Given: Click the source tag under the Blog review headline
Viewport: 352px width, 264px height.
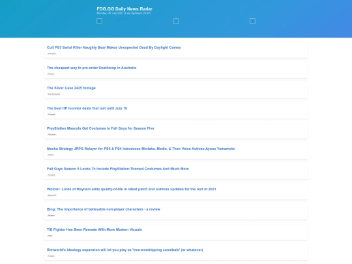Looking at the screenshot, I should pyautogui.click(x=51, y=215).
